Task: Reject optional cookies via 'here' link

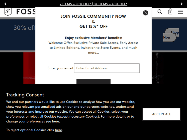Action: pyautogui.click(x=58, y=130)
